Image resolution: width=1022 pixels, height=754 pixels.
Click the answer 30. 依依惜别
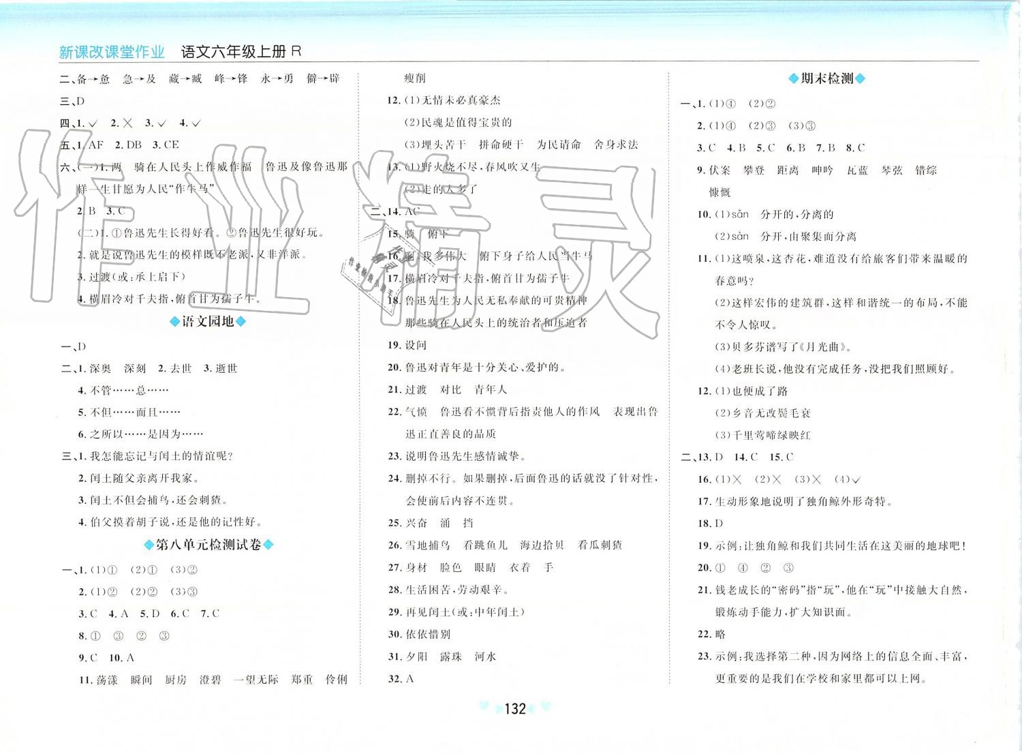click(419, 634)
